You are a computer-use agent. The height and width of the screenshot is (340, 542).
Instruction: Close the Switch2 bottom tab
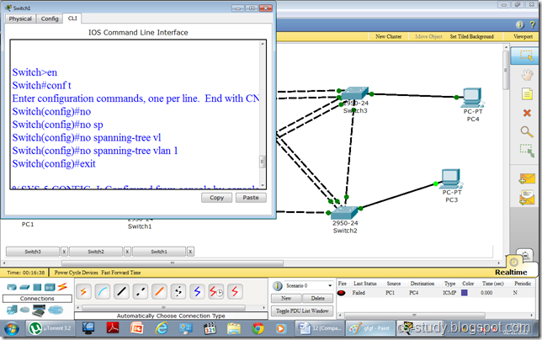[x=127, y=251]
